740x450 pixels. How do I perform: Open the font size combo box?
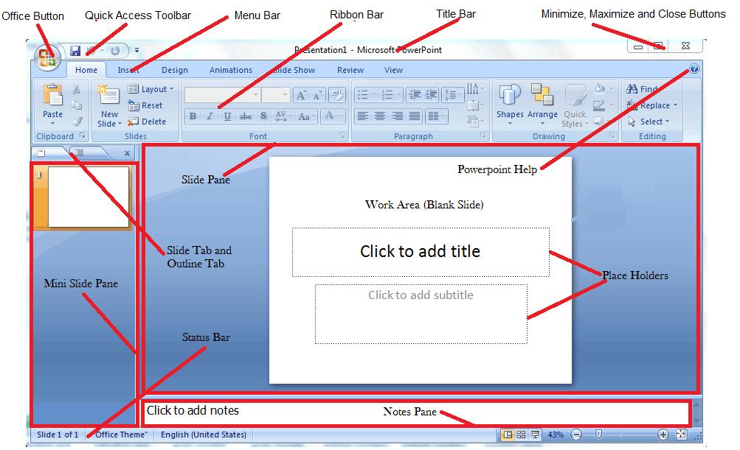coord(275,95)
